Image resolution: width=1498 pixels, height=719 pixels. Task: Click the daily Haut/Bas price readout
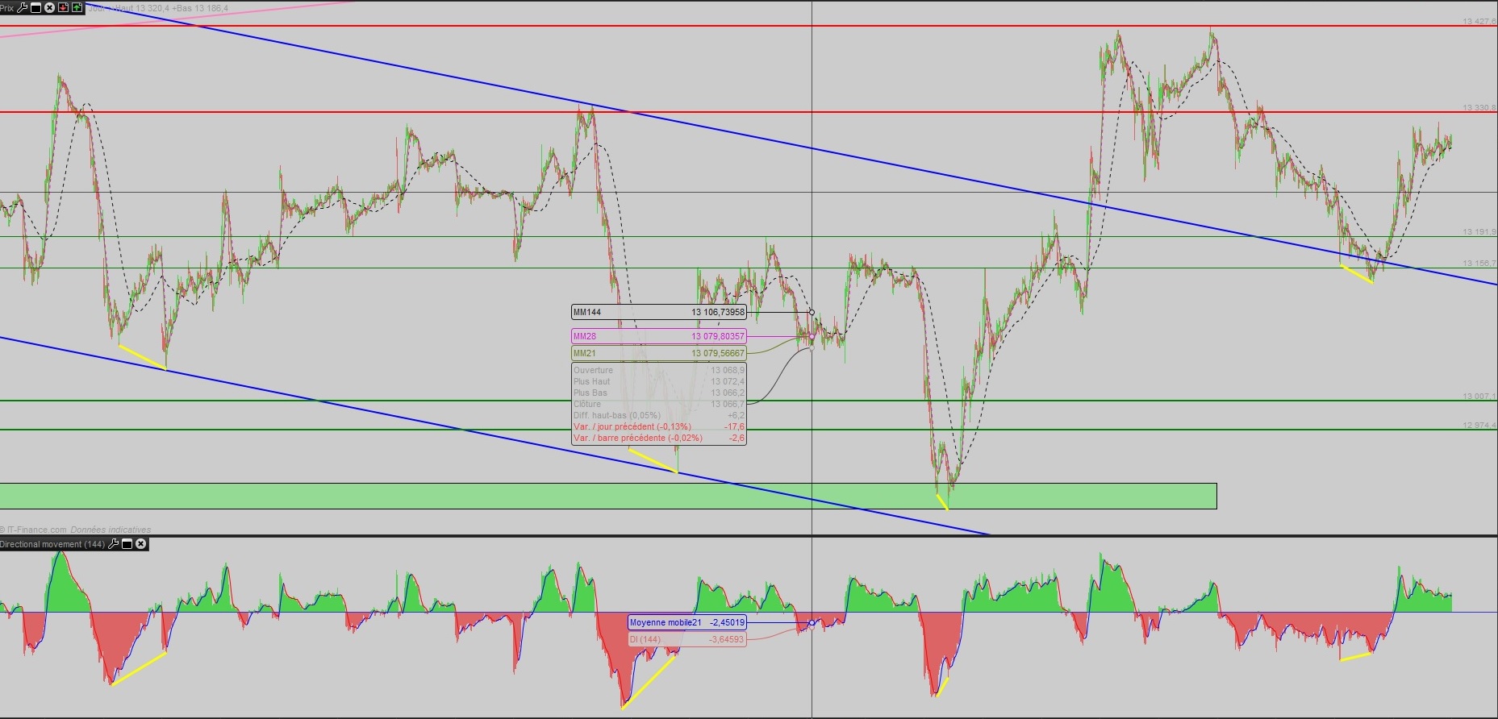pos(158,8)
